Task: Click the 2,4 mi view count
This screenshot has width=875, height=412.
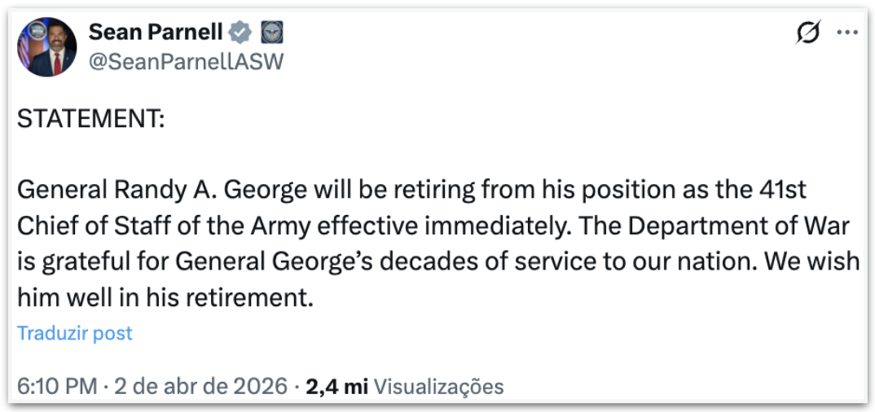Action: click(x=336, y=386)
